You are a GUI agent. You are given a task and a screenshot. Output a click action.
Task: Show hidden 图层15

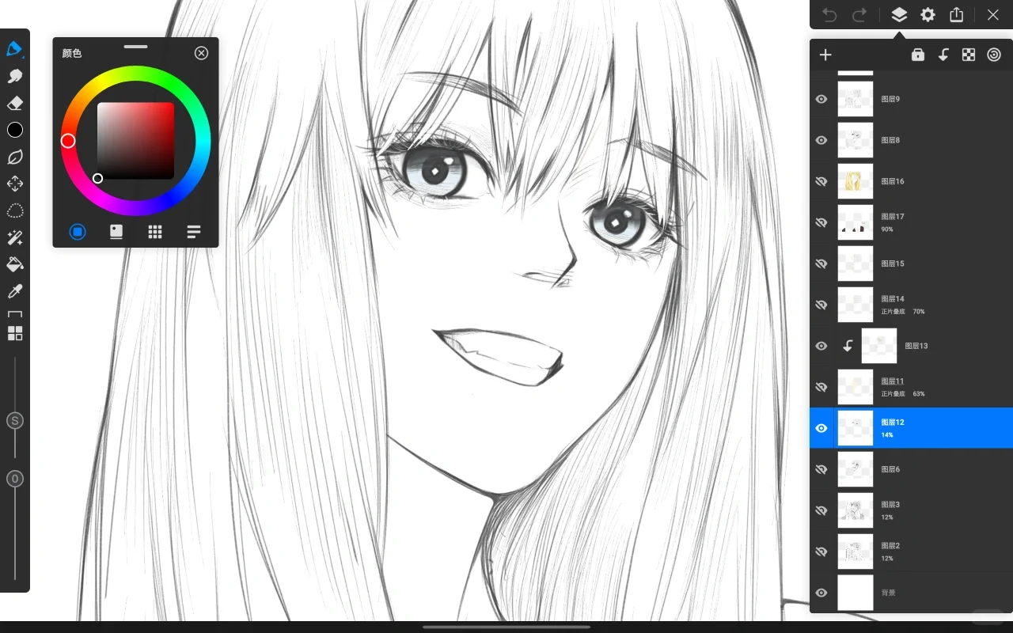[821, 263]
